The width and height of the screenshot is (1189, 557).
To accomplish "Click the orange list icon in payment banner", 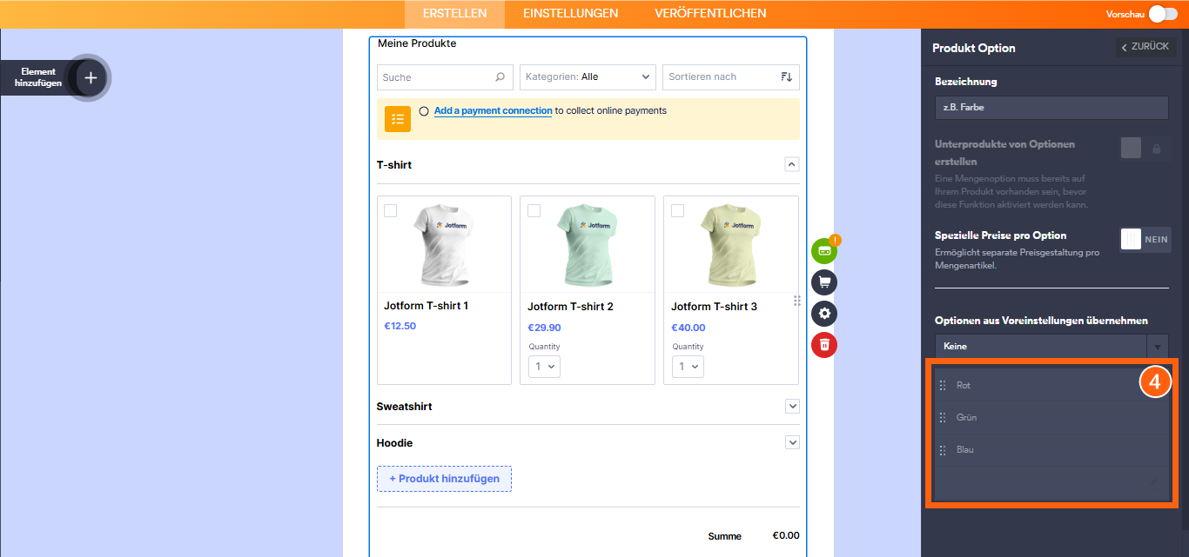I will [x=397, y=118].
